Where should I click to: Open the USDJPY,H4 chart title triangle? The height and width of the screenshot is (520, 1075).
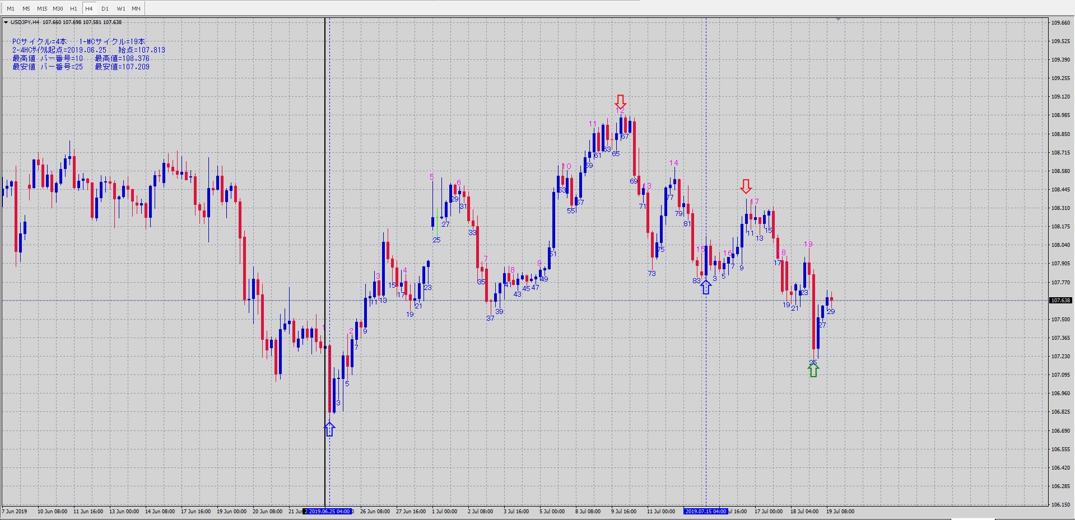(6, 22)
